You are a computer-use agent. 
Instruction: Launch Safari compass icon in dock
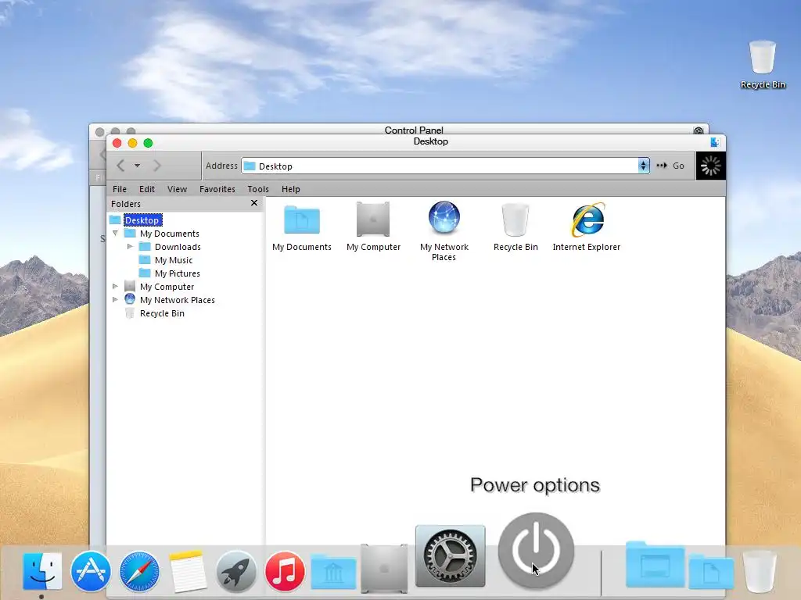click(139, 571)
